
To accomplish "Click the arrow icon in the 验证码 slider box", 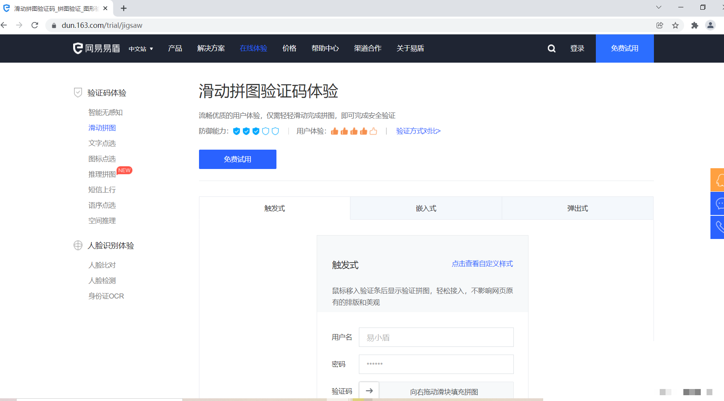I will tap(369, 391).
